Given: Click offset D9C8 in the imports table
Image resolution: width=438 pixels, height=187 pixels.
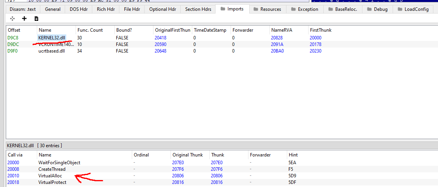Looking at the screenshot, I should [x=13, y=37].
